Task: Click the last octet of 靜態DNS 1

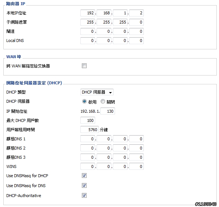Action: (136, 139)
